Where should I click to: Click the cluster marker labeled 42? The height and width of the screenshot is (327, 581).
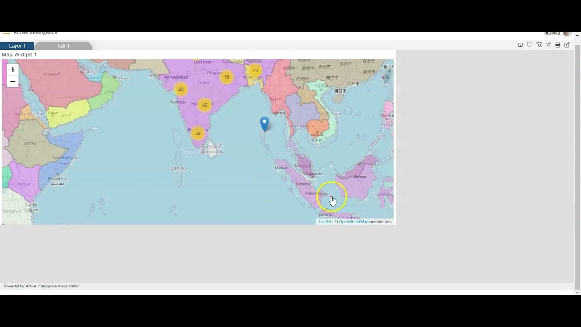205,105
